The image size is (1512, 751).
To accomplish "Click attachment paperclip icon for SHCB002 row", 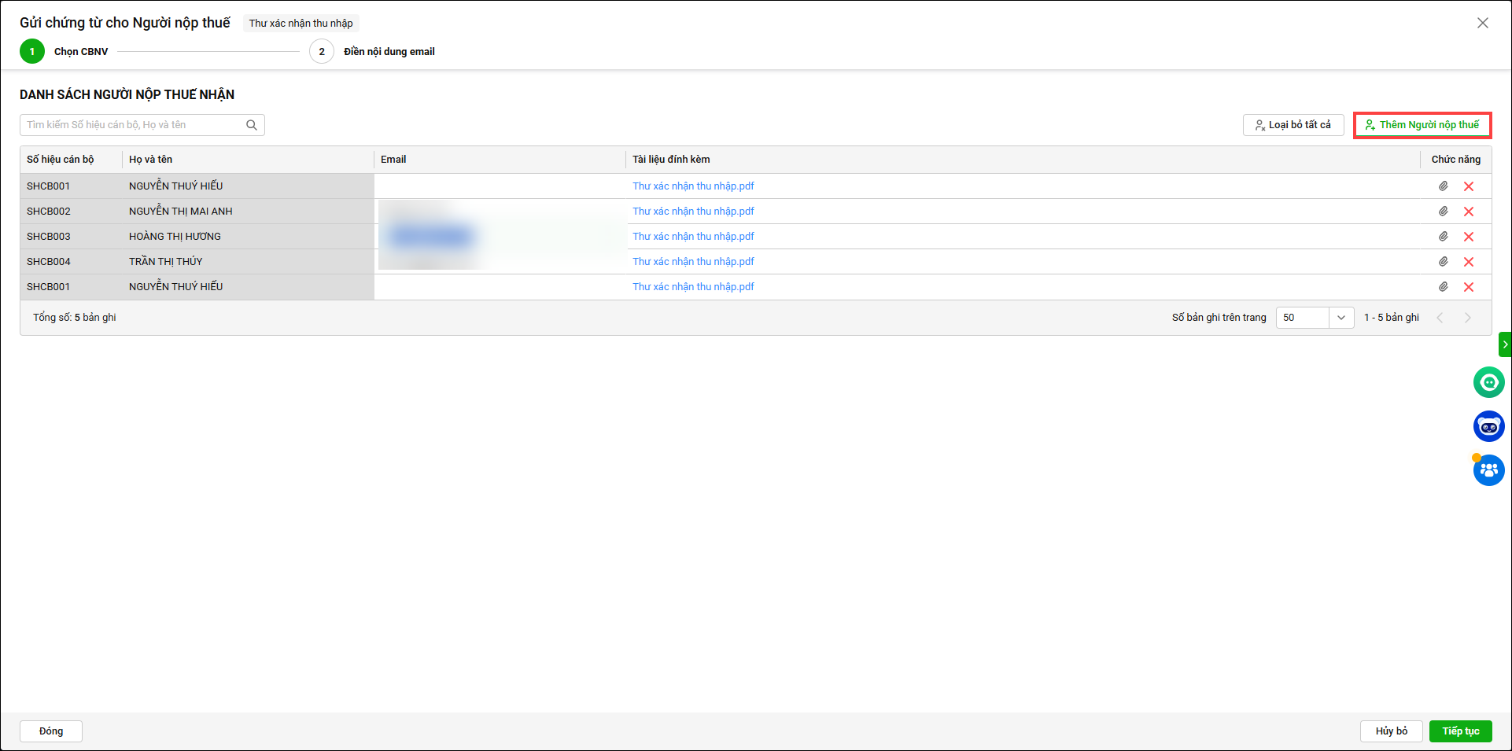I will 1443,212.
